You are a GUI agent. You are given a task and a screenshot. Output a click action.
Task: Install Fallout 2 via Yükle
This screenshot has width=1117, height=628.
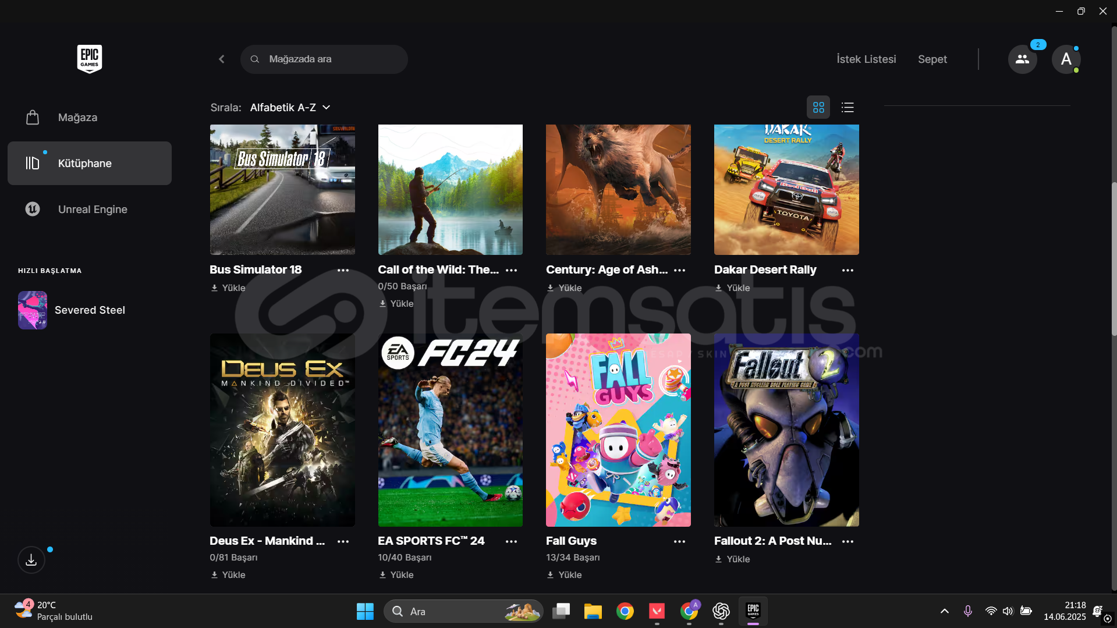click(733, 559)
